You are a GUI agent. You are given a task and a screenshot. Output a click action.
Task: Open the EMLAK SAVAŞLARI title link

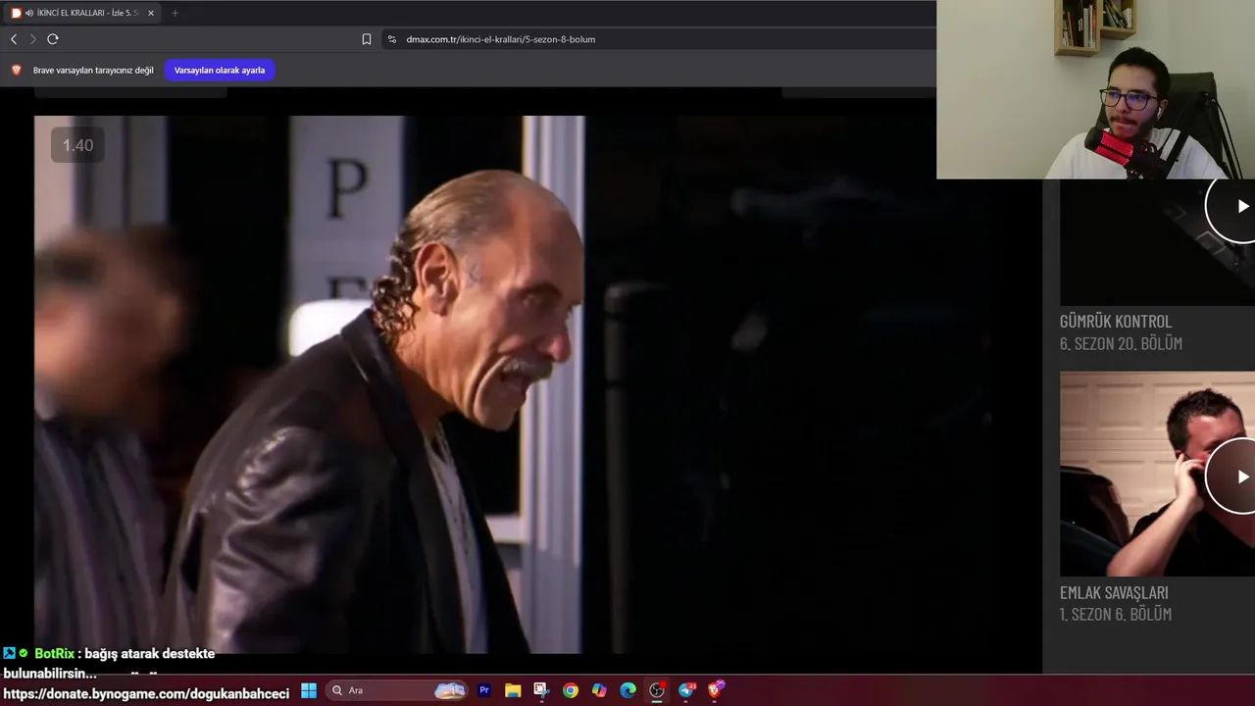(x=1114, y=592)
